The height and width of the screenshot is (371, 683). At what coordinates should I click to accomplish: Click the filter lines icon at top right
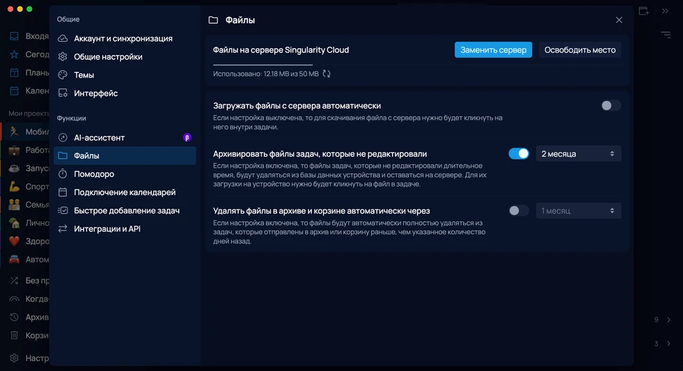pos(666,34)
